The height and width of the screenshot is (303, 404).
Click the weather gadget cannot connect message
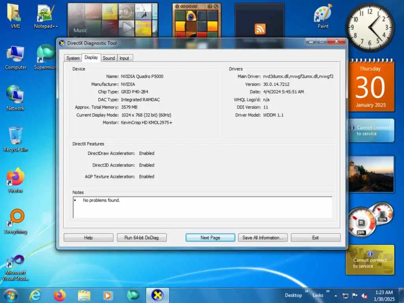(x=371, y=130)
